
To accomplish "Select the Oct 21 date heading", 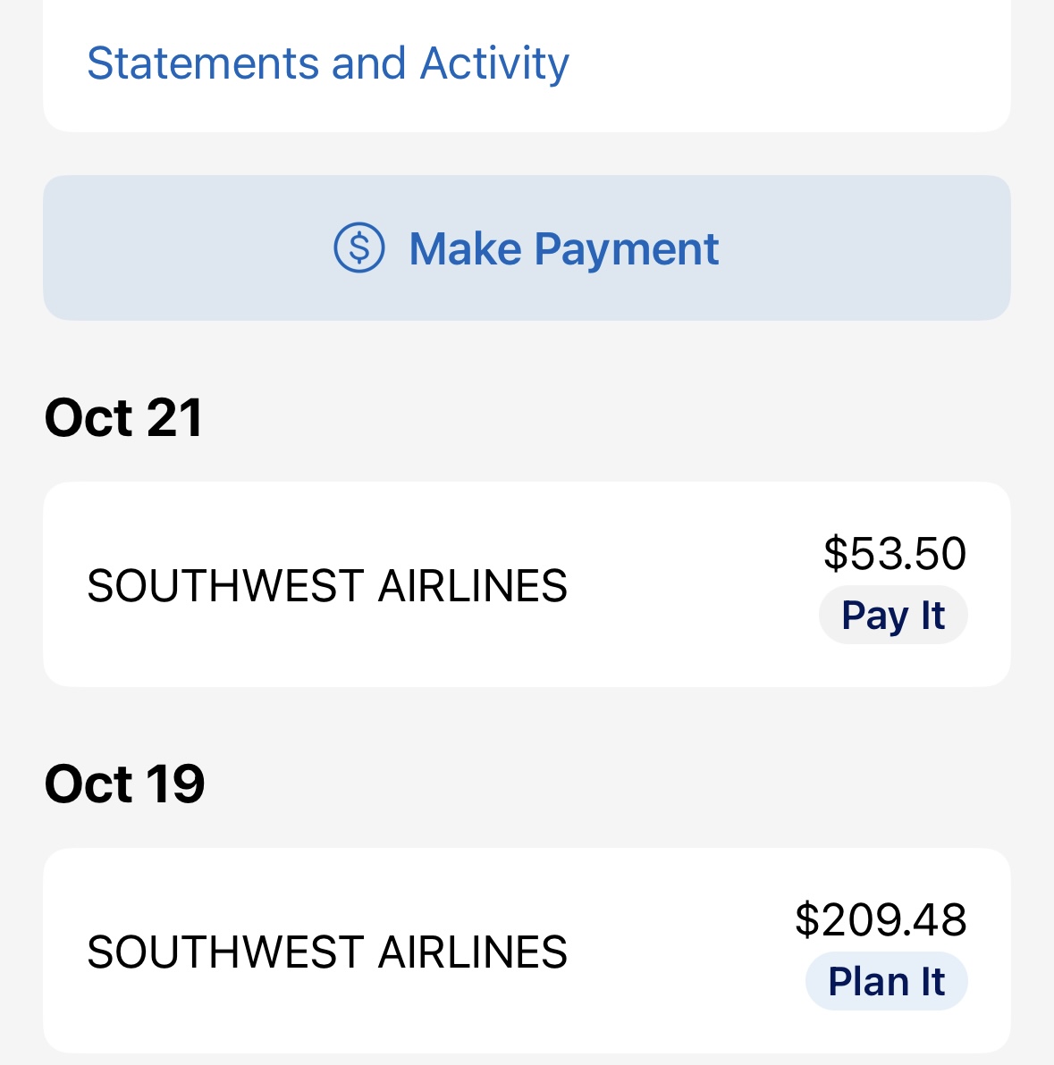I will (123, 418).
